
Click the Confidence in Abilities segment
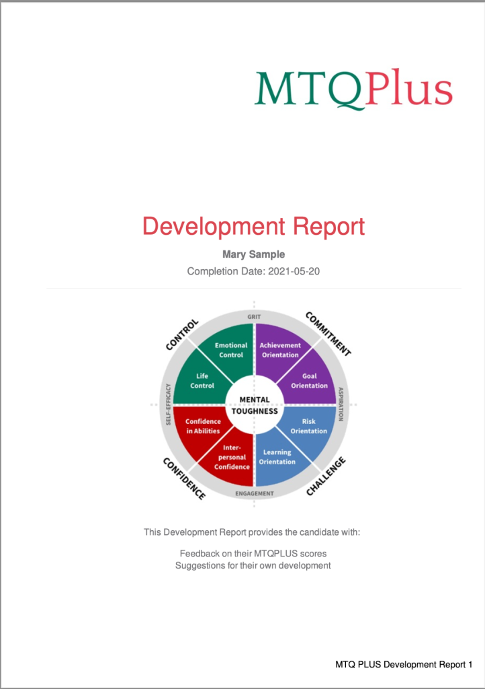point(203,426)
